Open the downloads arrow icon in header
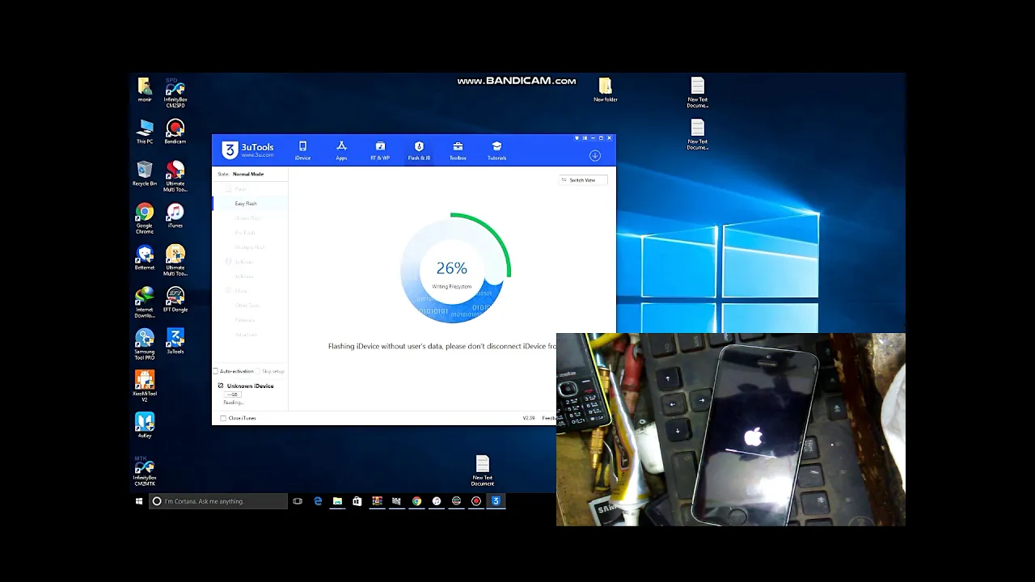This screenshot has height=582, width=1035. point(595,155)
